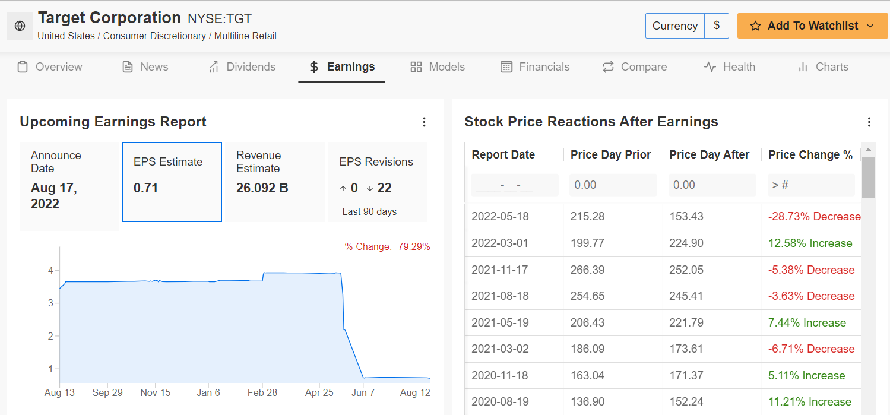Click the Price Change % filter field
890x415 pixels.
click(x=811, y=185)
